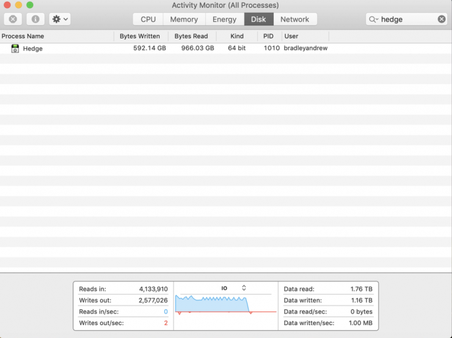Switch to the CPU tab
The image size is (452, 338).
coord(148,19)
